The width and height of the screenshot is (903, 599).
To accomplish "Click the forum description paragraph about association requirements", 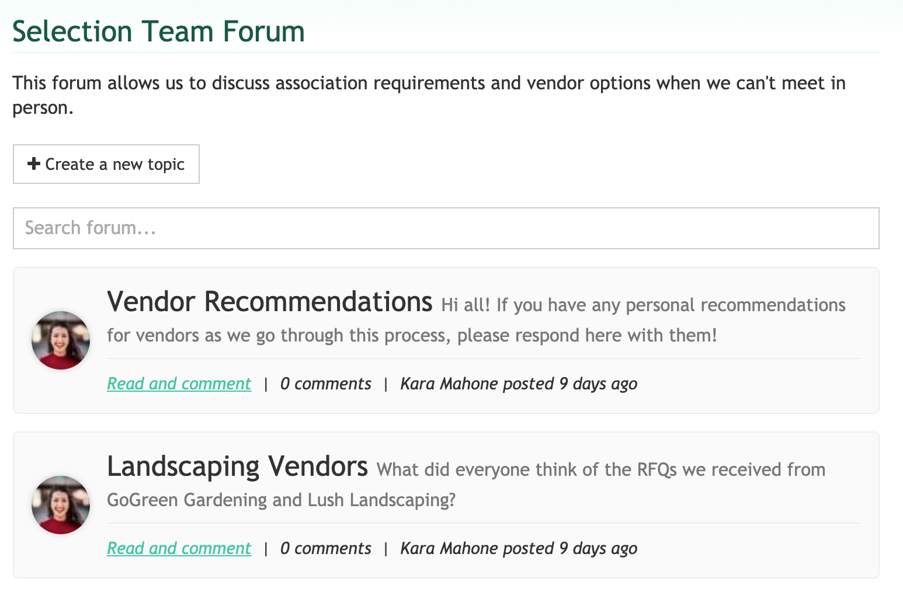I will [429, 83].
